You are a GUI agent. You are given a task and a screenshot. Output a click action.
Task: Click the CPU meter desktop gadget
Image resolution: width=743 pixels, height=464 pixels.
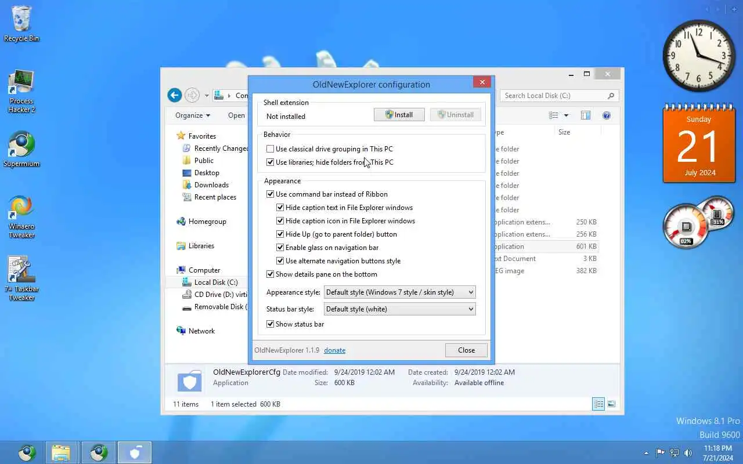point(698,223)
